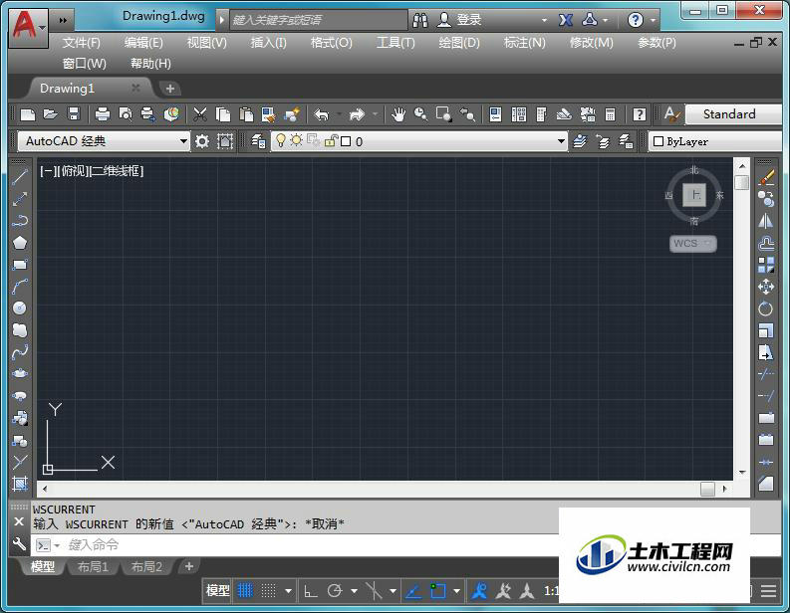Image resolution: width=790 pixels, height=613 pixels.
Task: Click the vertical scrollbar thumb
Action: 741,182
